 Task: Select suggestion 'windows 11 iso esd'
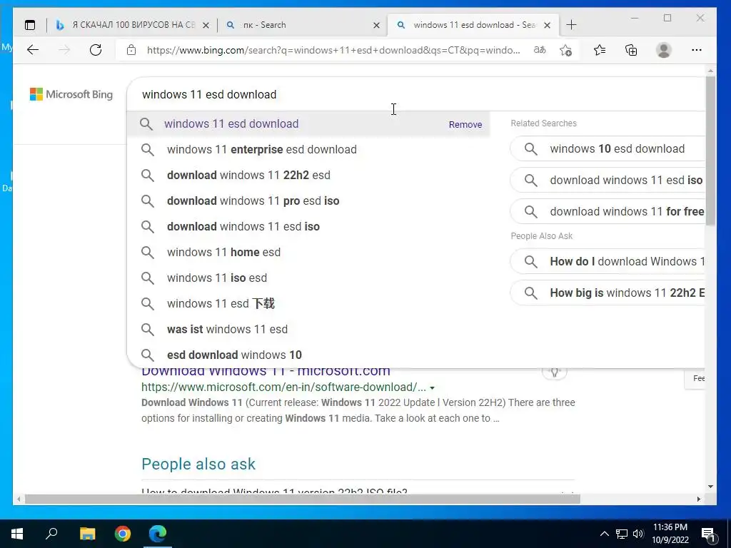pyautogui.click(x=308, y=278)
